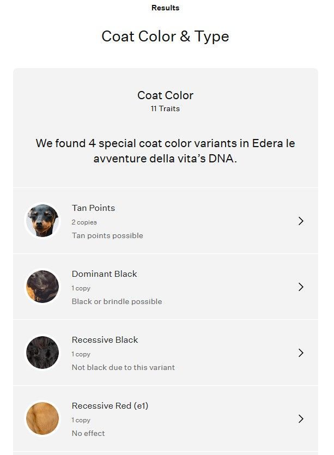Click the Coat Color & Type heading

tap(165, 37)
